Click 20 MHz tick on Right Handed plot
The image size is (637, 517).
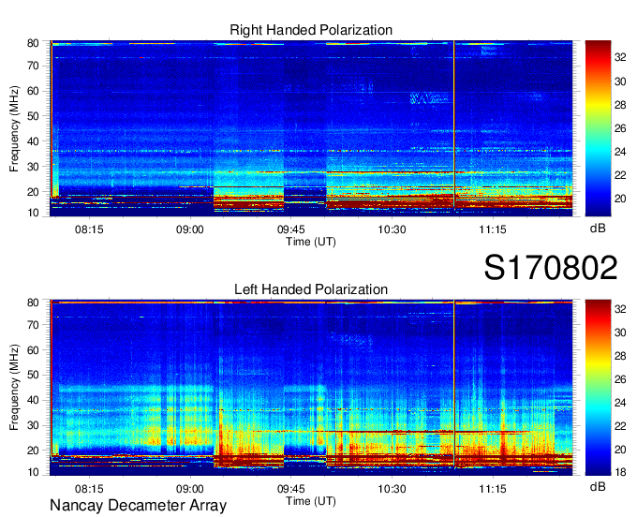pyautogui.click(x=33, y=192)
